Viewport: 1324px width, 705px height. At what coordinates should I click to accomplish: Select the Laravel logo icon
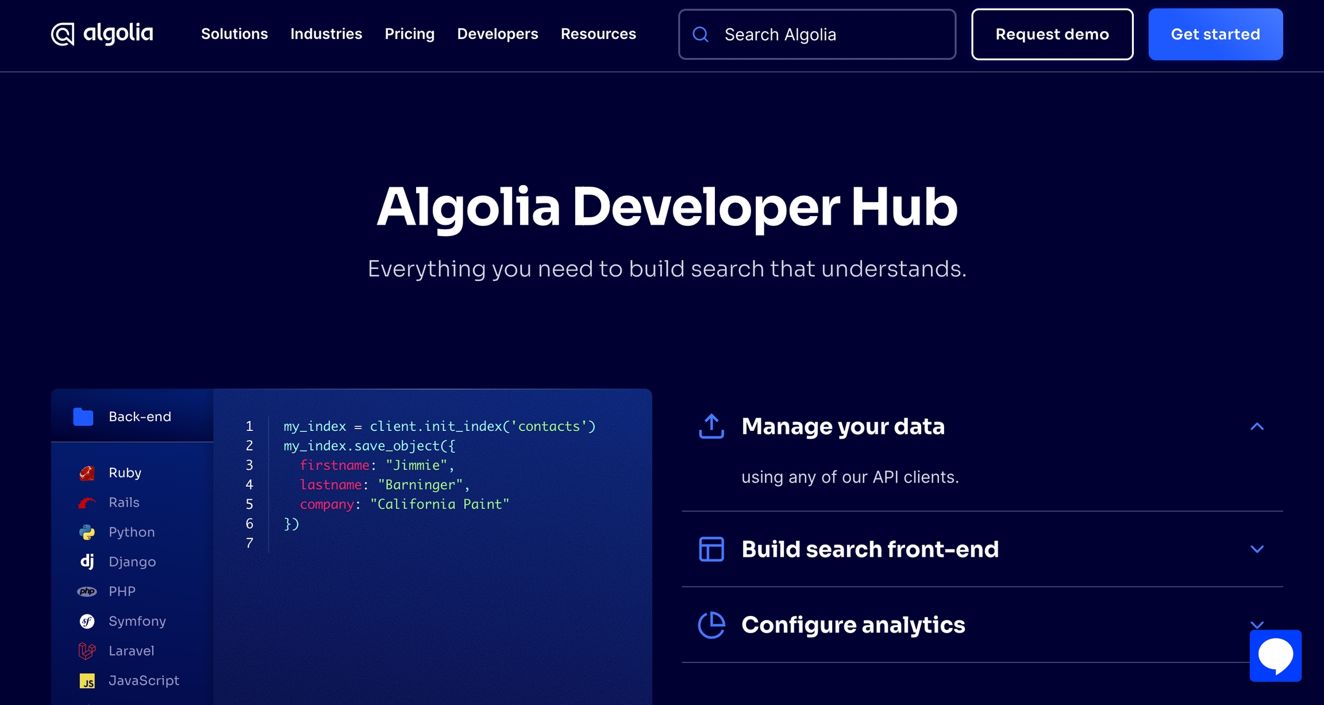[x=87, y=651]
